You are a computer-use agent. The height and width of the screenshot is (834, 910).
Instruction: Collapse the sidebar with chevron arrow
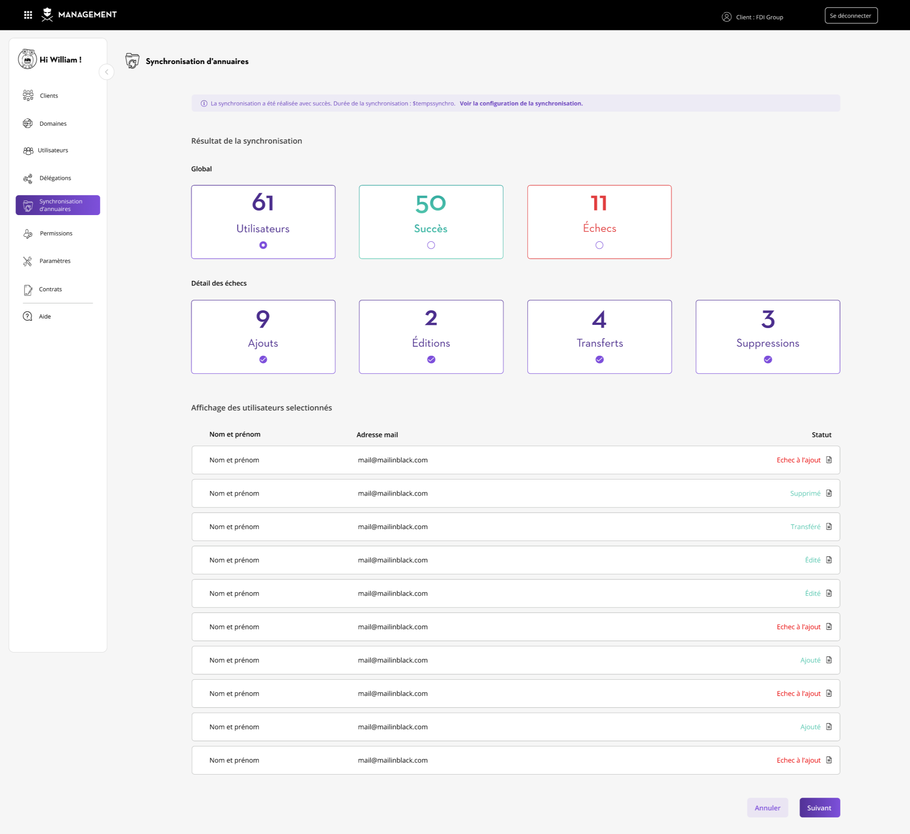pos(106,72)
